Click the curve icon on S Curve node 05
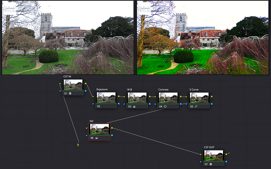 [x=196, y=106]
